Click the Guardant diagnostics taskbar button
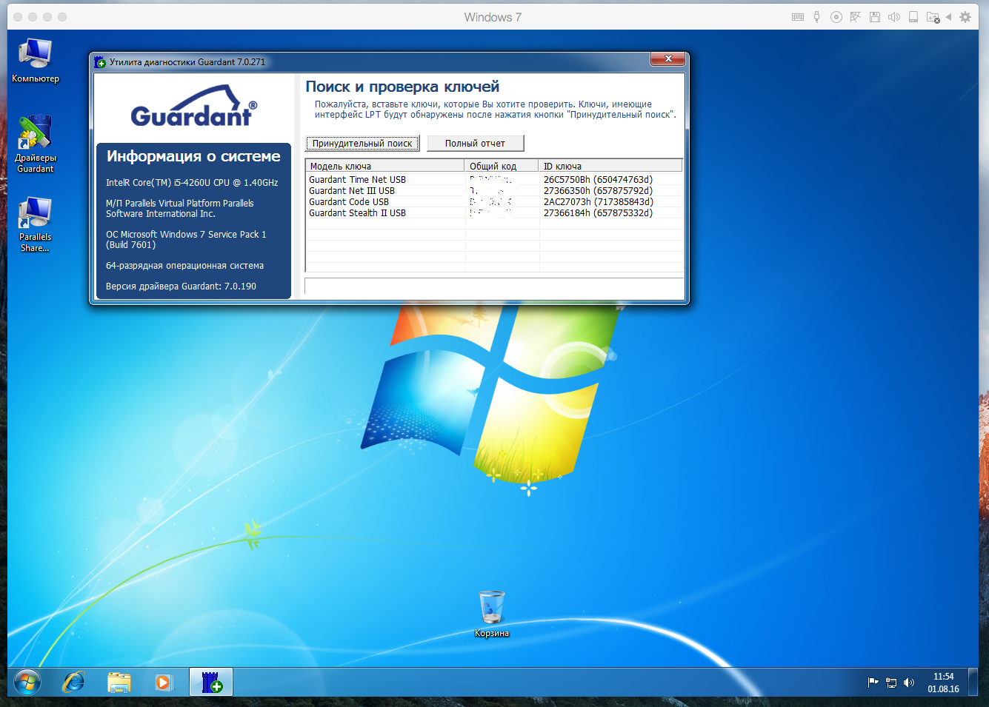989x707 pixels. click(211, 682)
